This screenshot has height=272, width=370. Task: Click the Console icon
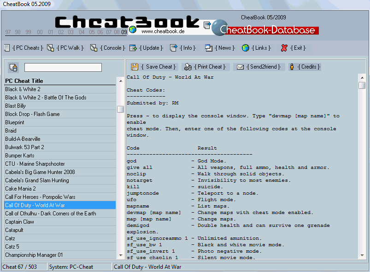pyautogui.click(x=94, y=48)
